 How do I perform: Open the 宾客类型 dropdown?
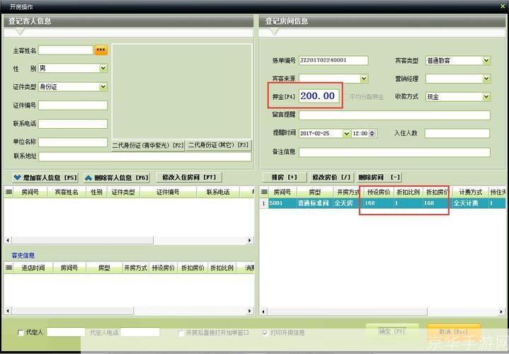[x=486, y=60]
